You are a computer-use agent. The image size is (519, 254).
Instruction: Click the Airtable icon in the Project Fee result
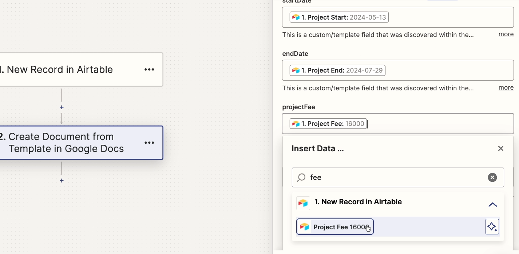point(304,227)
